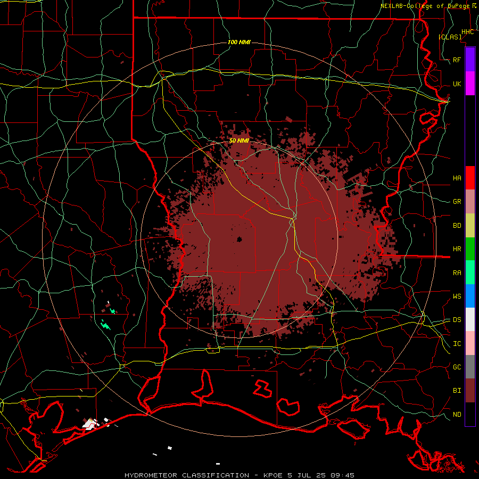Click the 100 NMI range ring label
This screenshot has height=479, width=479.
[x=239, y=42]
